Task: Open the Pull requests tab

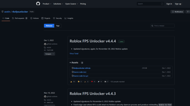Action: click(x=20, y=18)
